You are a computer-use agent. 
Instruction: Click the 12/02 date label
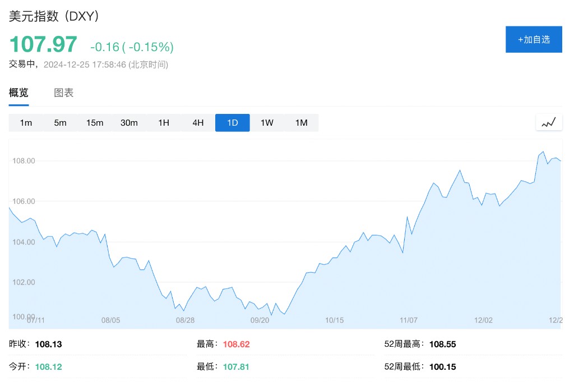click(483, 320)
